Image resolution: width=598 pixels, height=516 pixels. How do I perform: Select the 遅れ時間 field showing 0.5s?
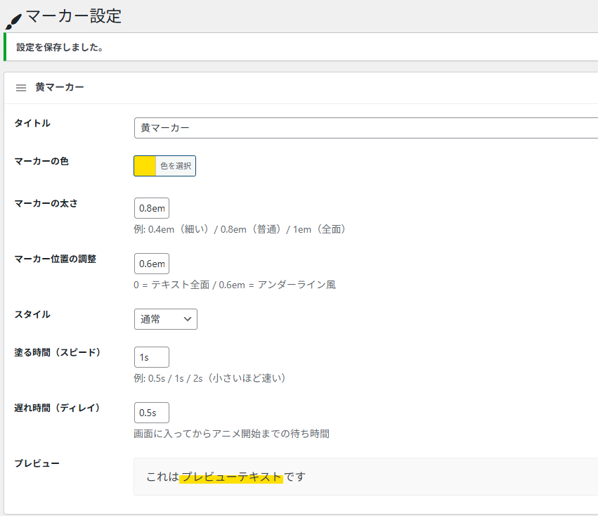[x=151, y=413]
